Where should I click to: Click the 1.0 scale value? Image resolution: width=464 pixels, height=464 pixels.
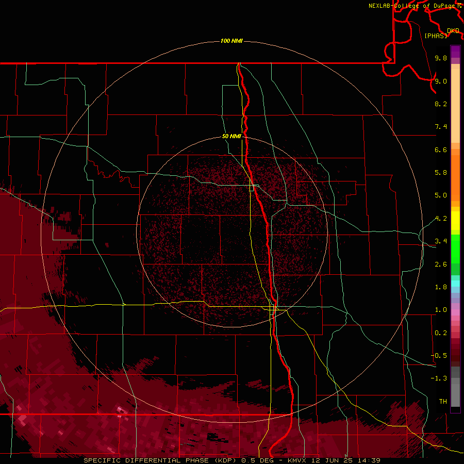[x=441, y=310]
